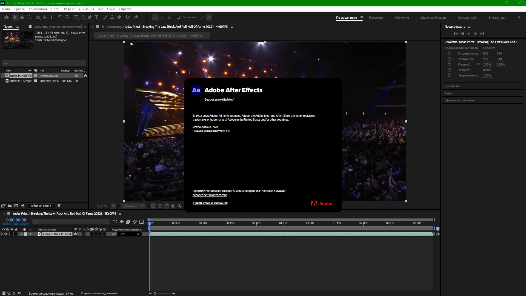The width and height of the screenshot is (526, 296).
Task: Enable the Привязка snapping checkbox
Action: click(x=178, y=17)
